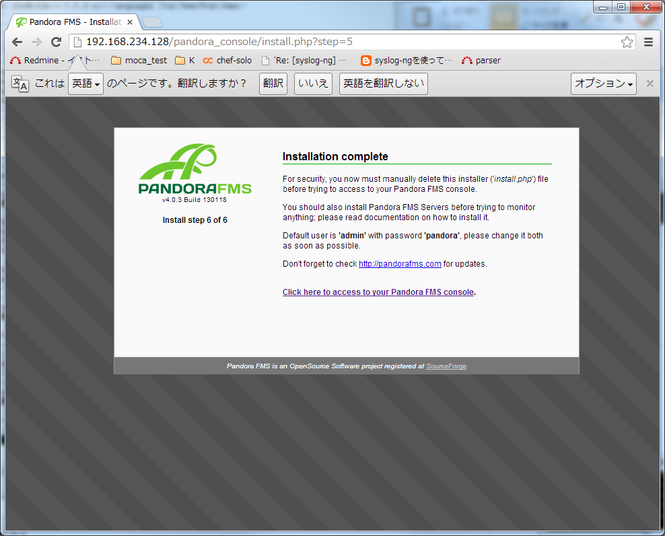Open the pandorafms.com link
Image resolution: width=665 pixels, height=536 pixels.
[x=400, y=264]
